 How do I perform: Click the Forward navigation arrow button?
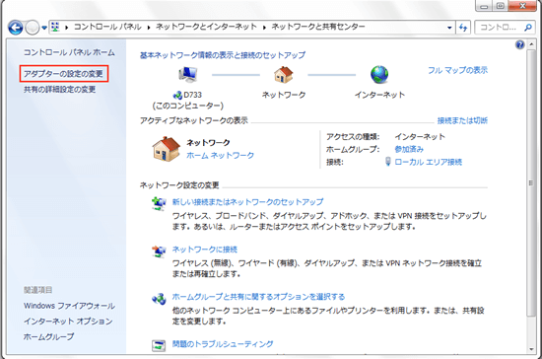tap(33, 28)
